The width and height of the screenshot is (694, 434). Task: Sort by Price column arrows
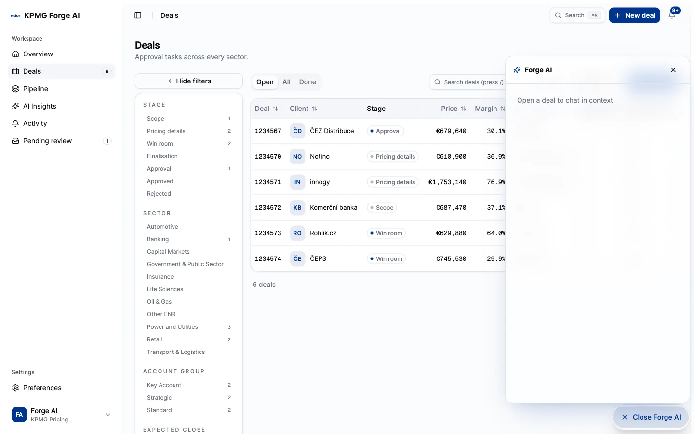tap(463, 109)
